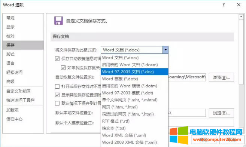Click the 保存文档 section header
The height and width of the screenshot is (147, 246).
[142, 37]
